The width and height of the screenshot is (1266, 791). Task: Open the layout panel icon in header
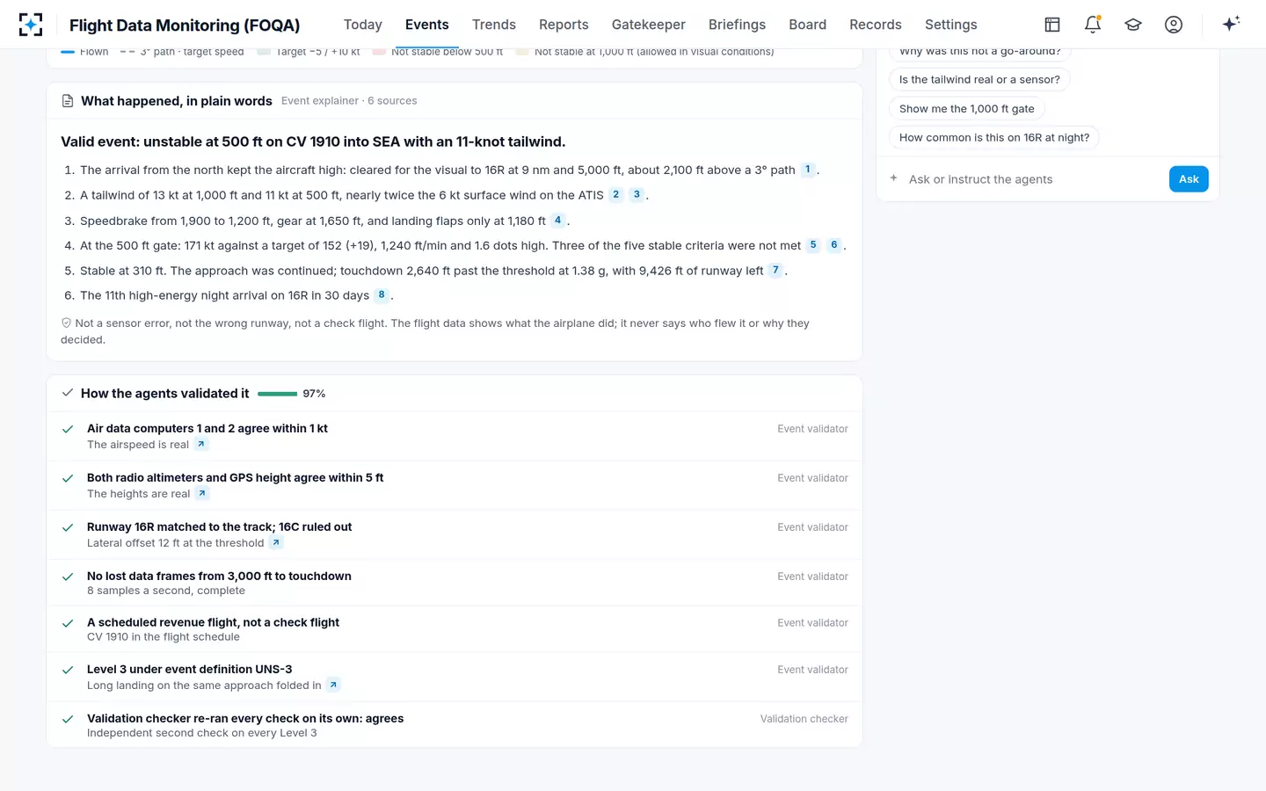coord(1052,25)
